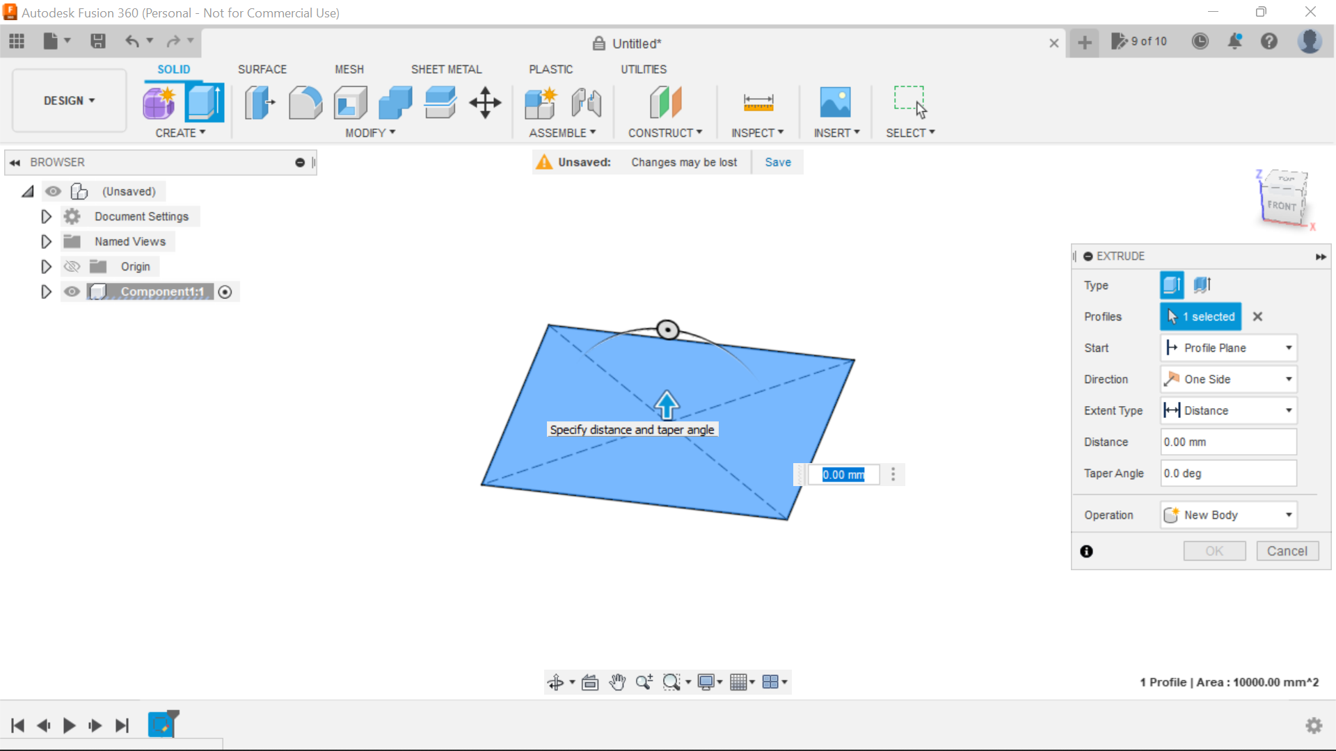The image size is (1336, 751).
Task: Open the Measure tool under Inspect
Action: click(x=758, y=102)
